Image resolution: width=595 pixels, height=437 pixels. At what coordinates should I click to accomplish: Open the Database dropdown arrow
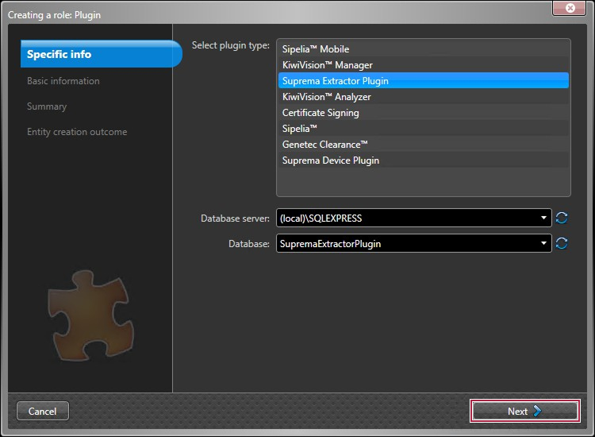pyautogui.click(x=543, y=244)
